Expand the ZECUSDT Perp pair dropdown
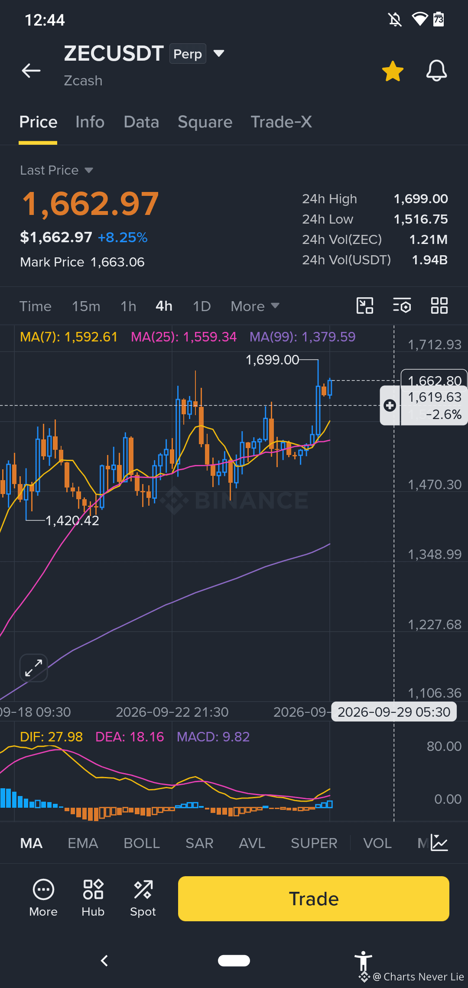468x988 pixels. (x=219, y=53)
